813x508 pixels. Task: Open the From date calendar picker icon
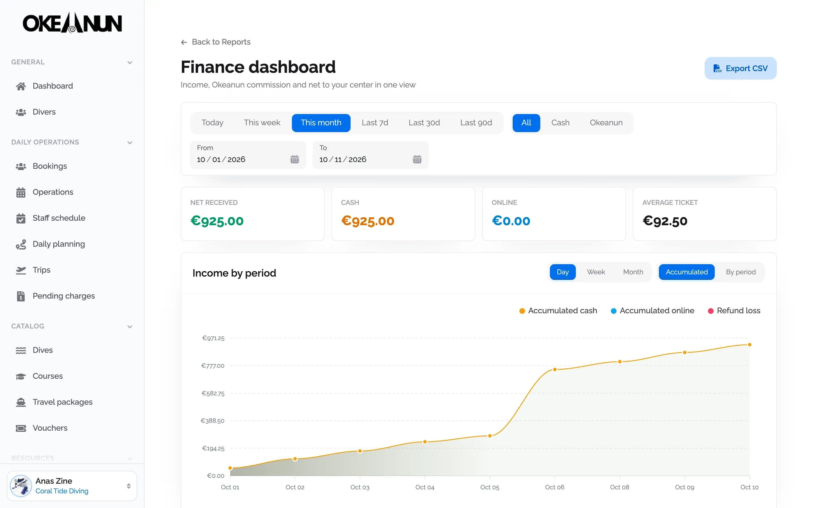pos(295,159)
